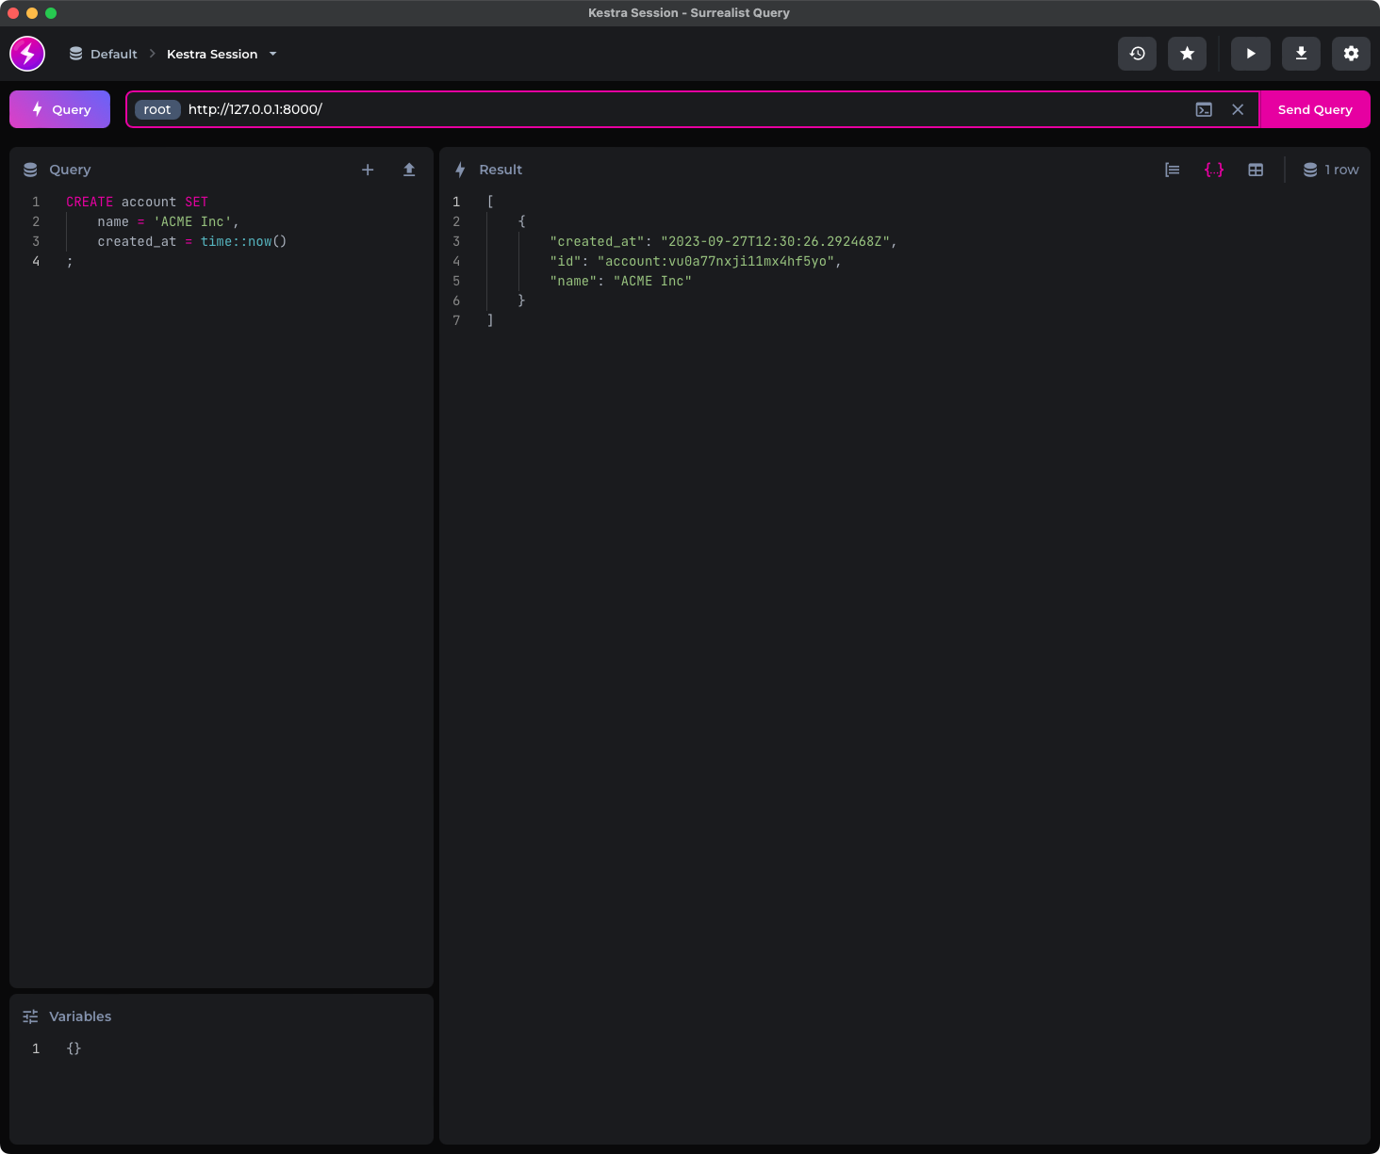Close connection with X icon
The image size is (1380, 1154).
coord(1238,109)
